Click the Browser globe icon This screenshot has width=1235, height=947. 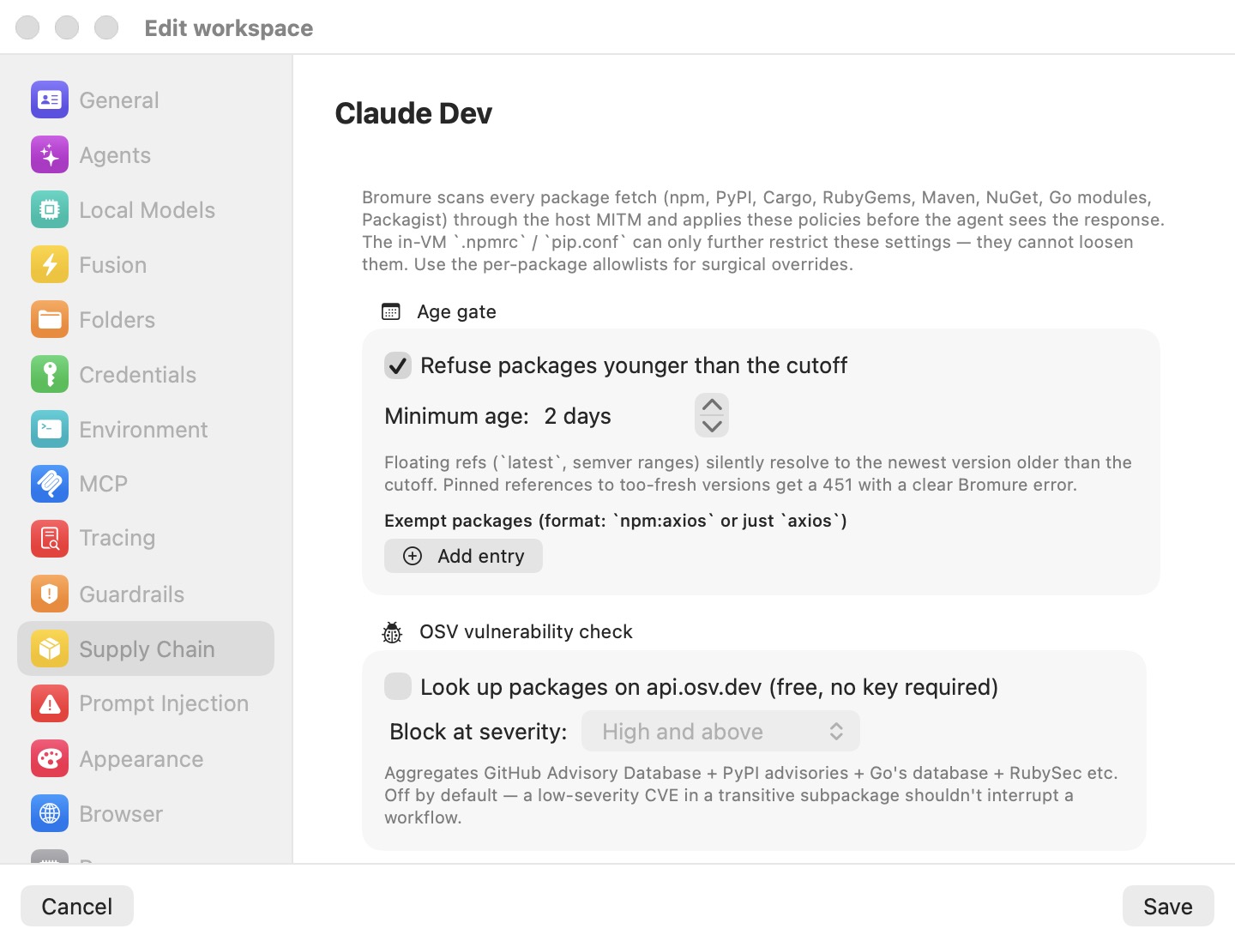pos(50,813)
